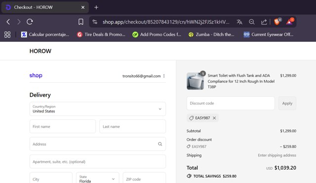
Task: Open the bookmarks grid icon
Action: [x=7, y=35]
